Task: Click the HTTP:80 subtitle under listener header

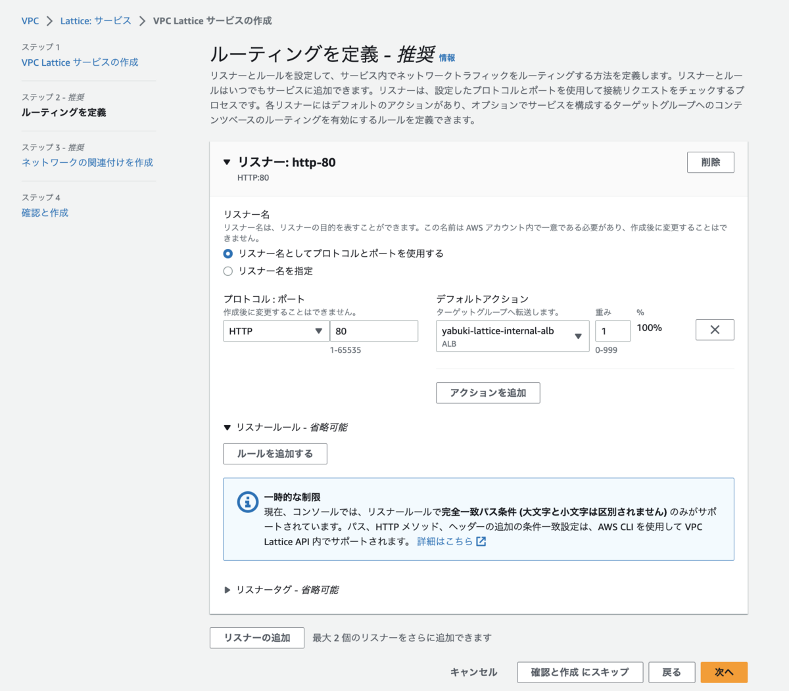Action: tap(253, 177)
